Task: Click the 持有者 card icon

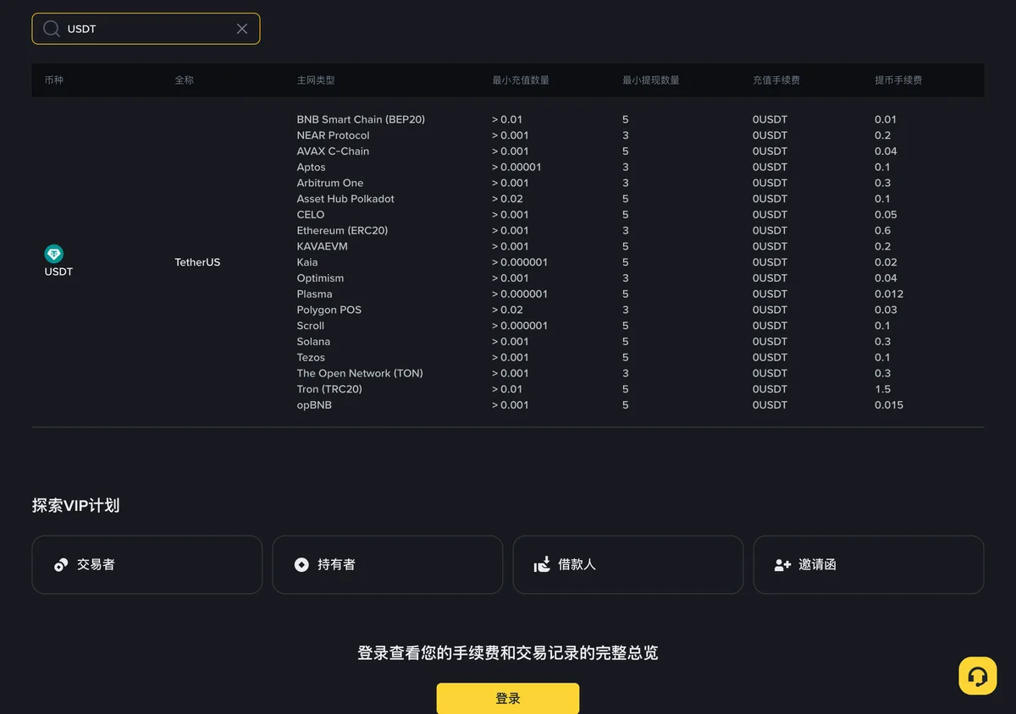Action: click(301, 565)
